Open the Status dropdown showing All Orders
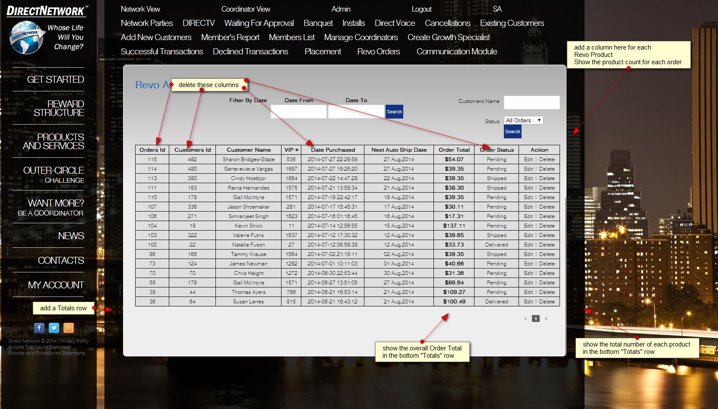 523,120
